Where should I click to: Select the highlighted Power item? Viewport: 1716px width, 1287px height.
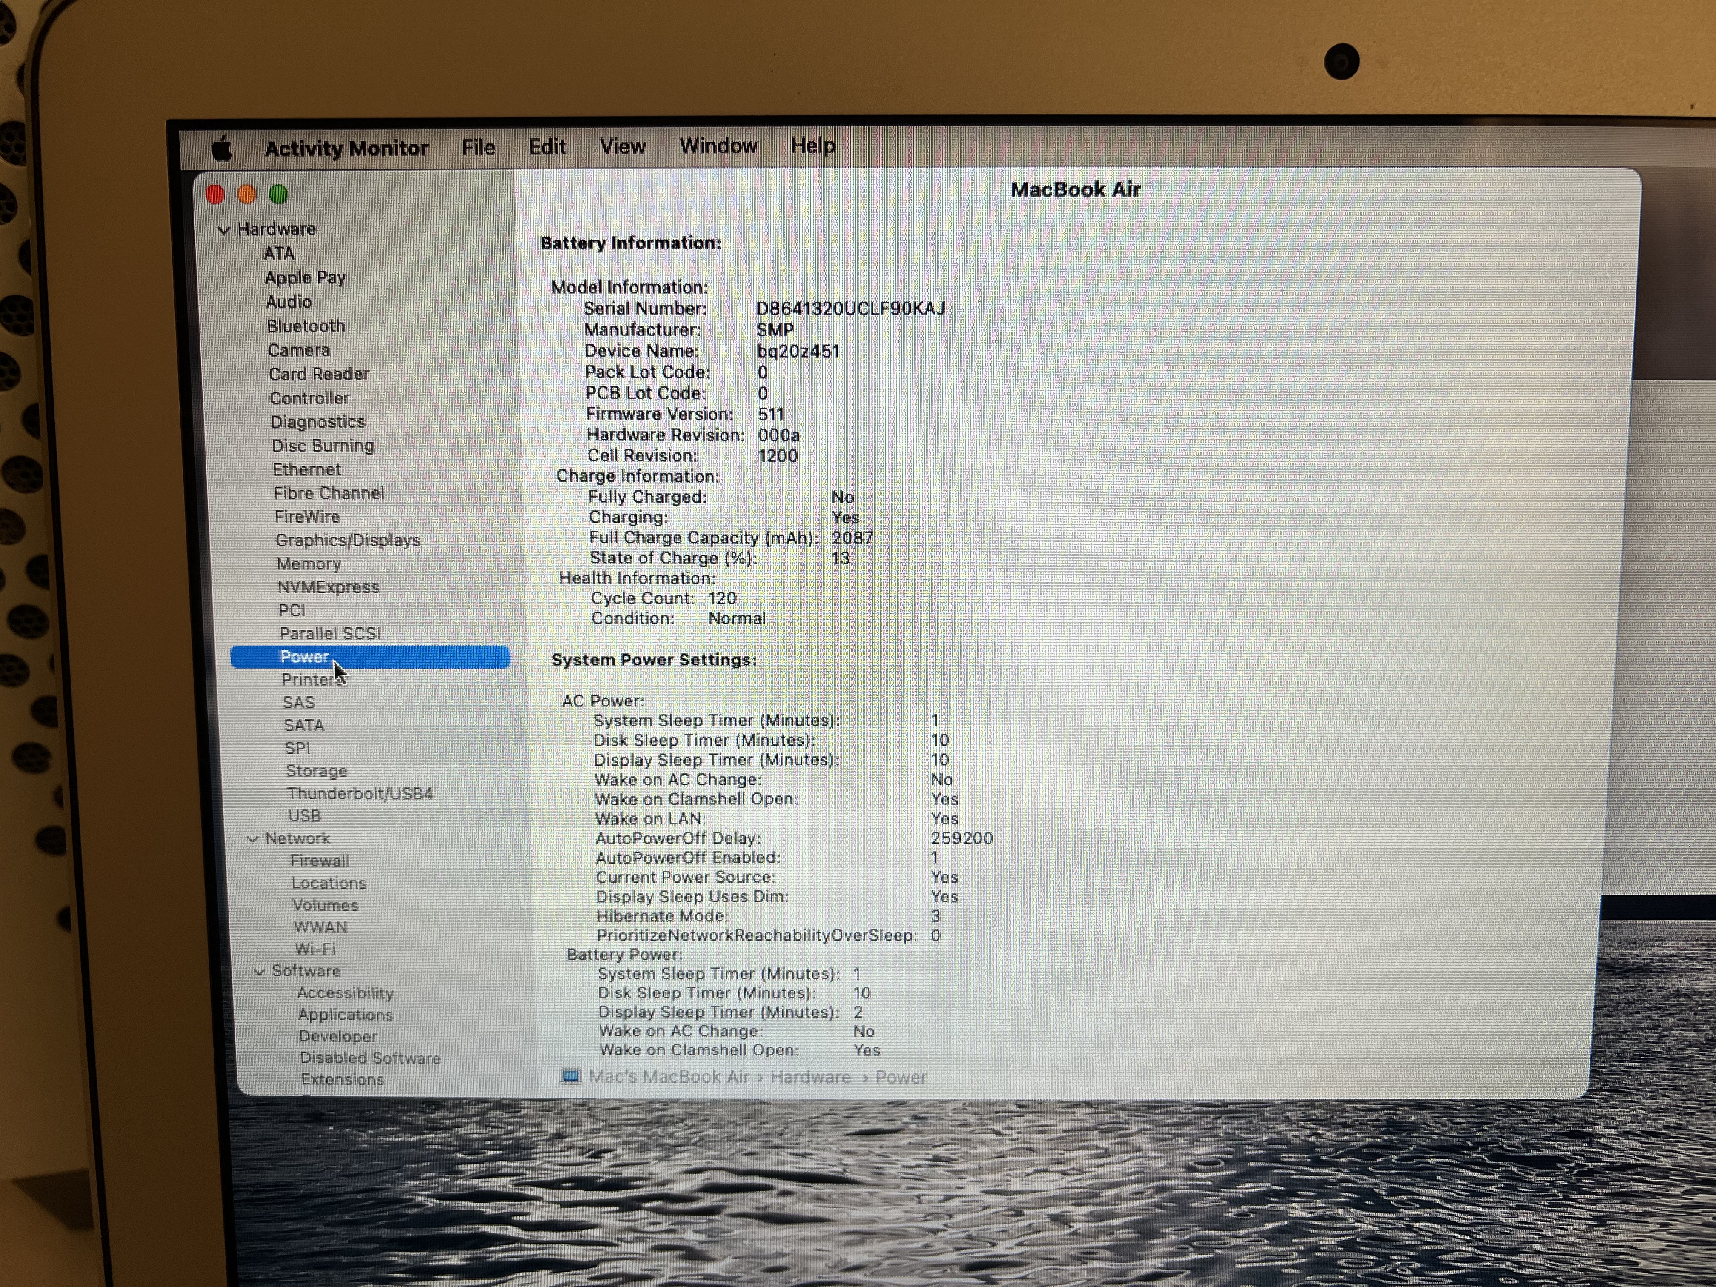coord(370,657)
